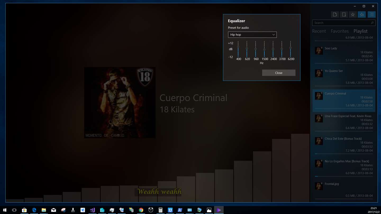Image resolution: width=381 pixels, height=214 pixels.
Task: Click Yo Quiero Ser track thumbnail
Action: coord(319,73)
